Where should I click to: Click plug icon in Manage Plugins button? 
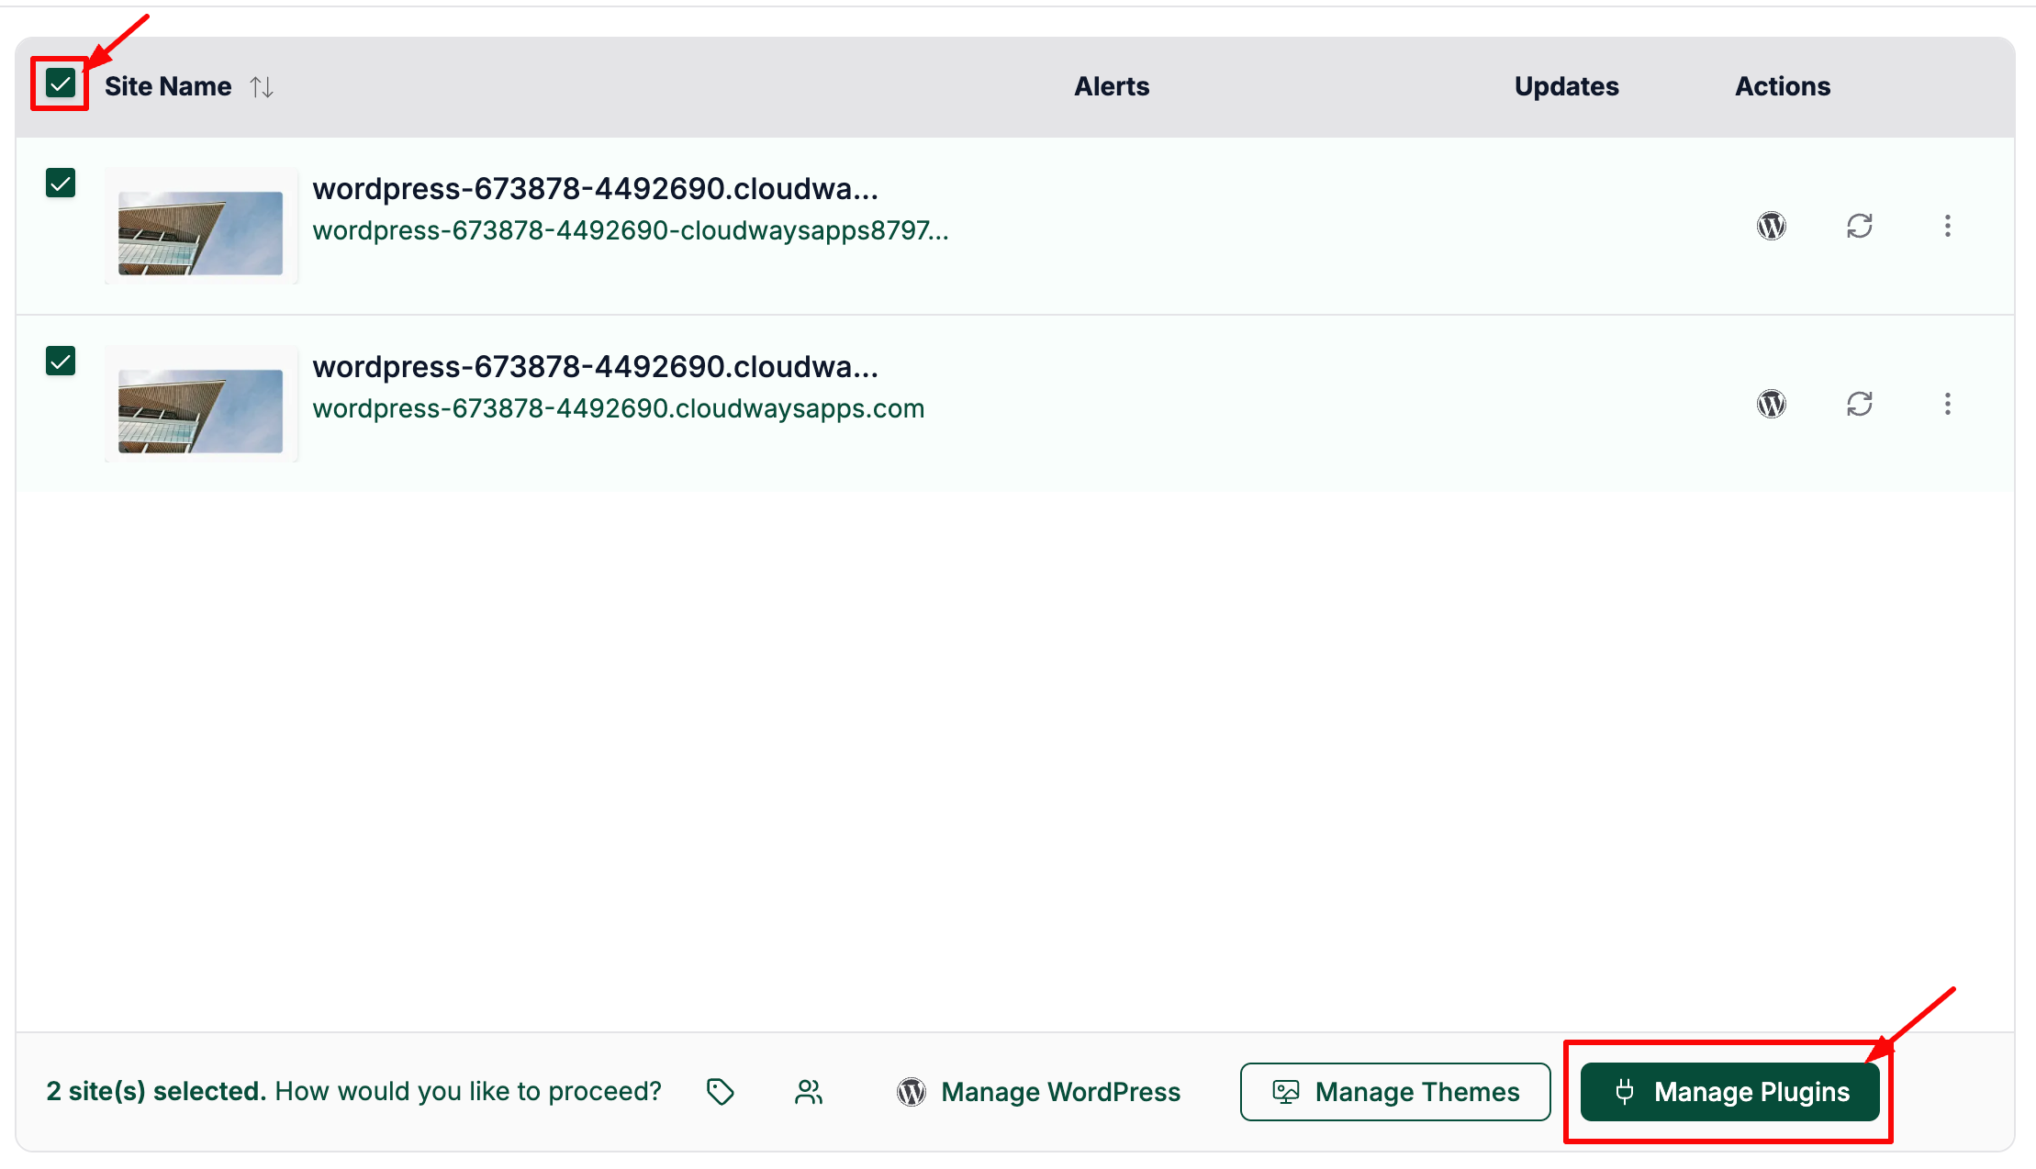point(1625,1092)
